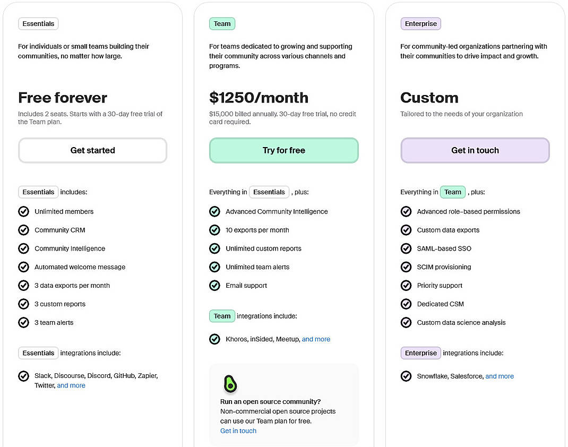
Task: Click Get in touch in the open source notice
Action: pos(238,431)
